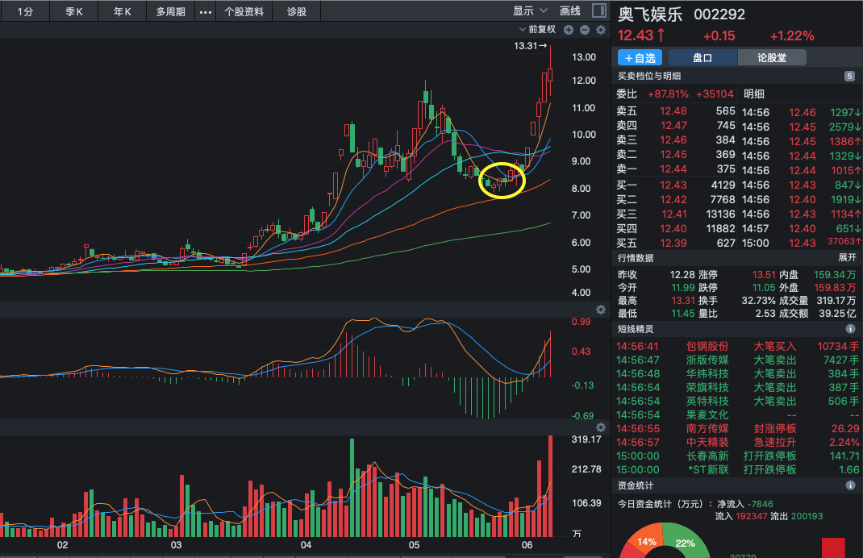The width and height of the screenshot is (863, 558).
Task: Click stock code 002292
Action: (x=719, y=15)
